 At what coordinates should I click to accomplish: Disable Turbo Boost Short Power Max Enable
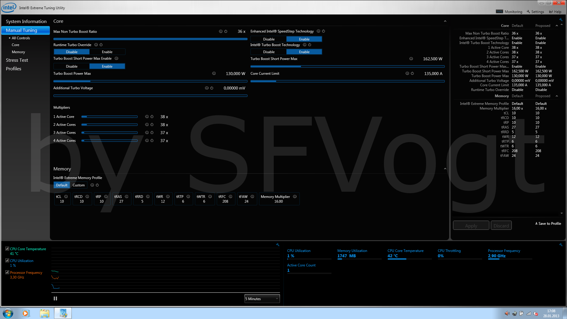(x=72, y=66)
